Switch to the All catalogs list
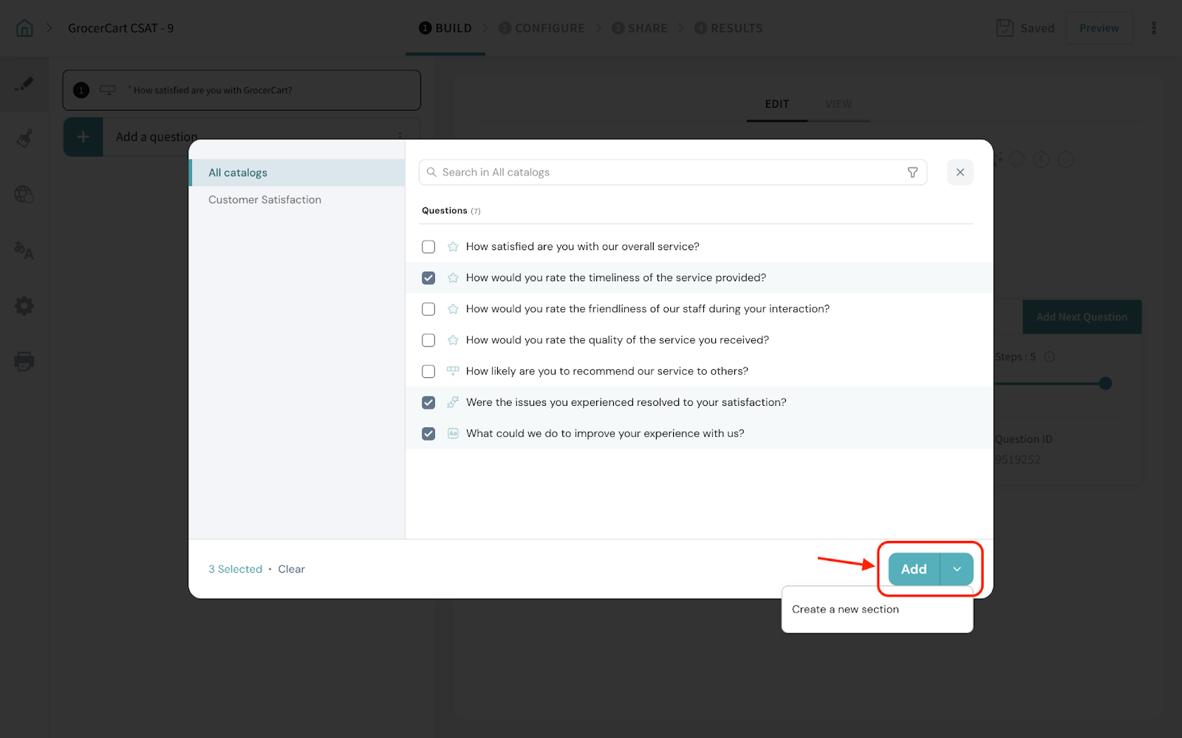The image size is (1182, 738). tap(238, 173)
